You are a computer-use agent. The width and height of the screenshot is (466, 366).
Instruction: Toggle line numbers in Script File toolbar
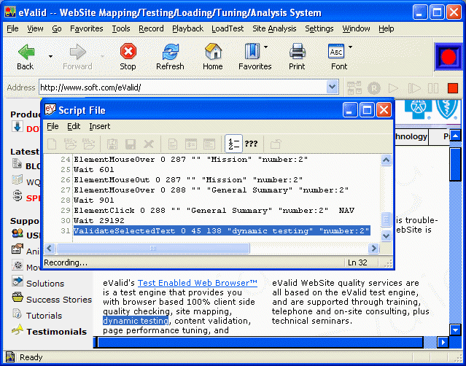tap(233, 144)
